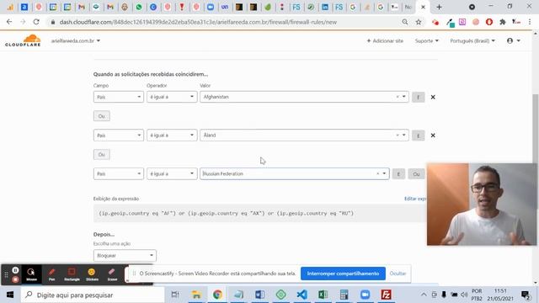Click Interromper compartilhamento button
This screenshot has width=539, height=303.
(x=343, y=274)
